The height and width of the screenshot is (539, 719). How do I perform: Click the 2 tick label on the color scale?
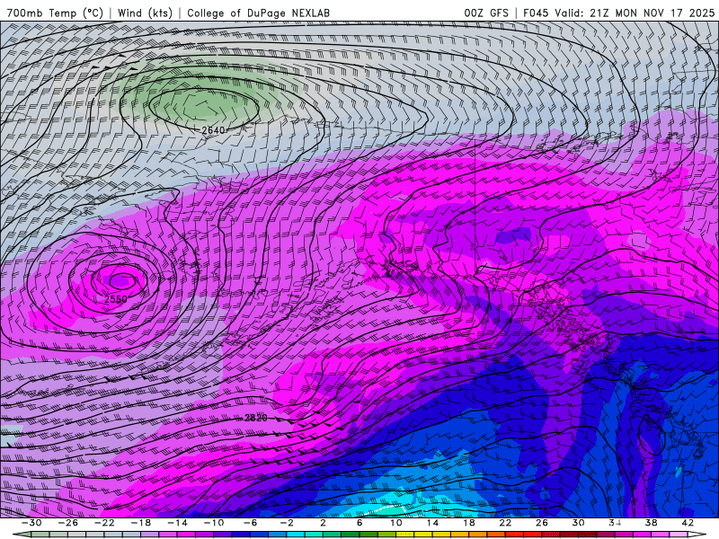(x=324, y=523)
